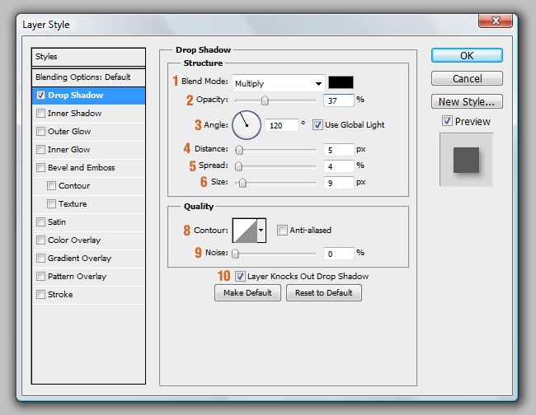The height and width of the screenshot is (415, 536).
Task: Open the Blend Mode dropdown
Action: pyautogui.click(x=278, y=83)
